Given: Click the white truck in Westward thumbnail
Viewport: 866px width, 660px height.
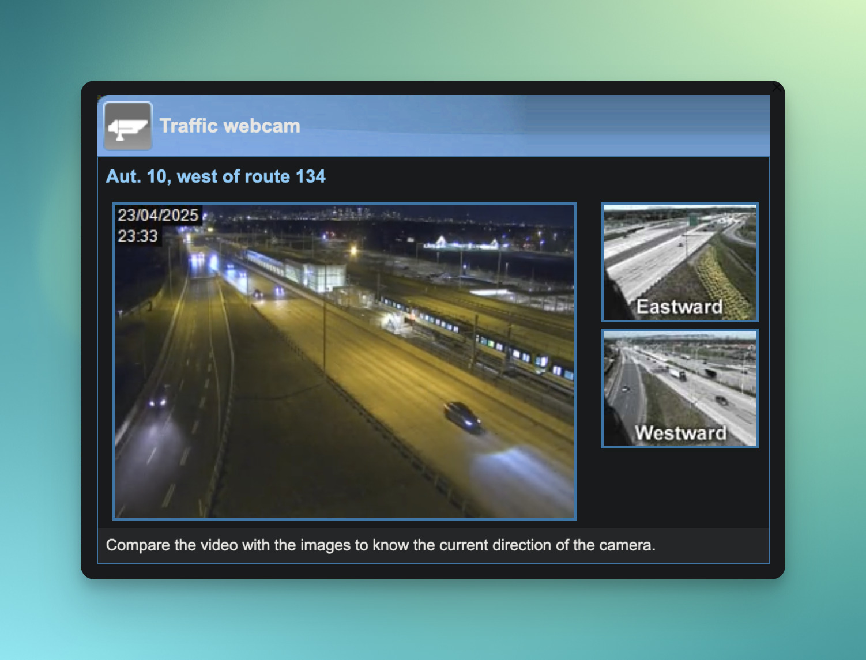Looking at the screenshot, I should point(677,374).
